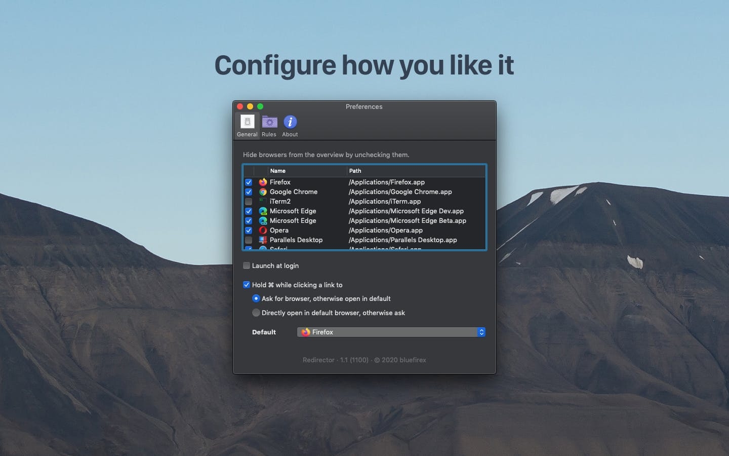The height and width of the screenshot is (456, 729).
Task: Toggle the Hold ⌘ while clicking checkbox
Action: click(x=247, y=285)
